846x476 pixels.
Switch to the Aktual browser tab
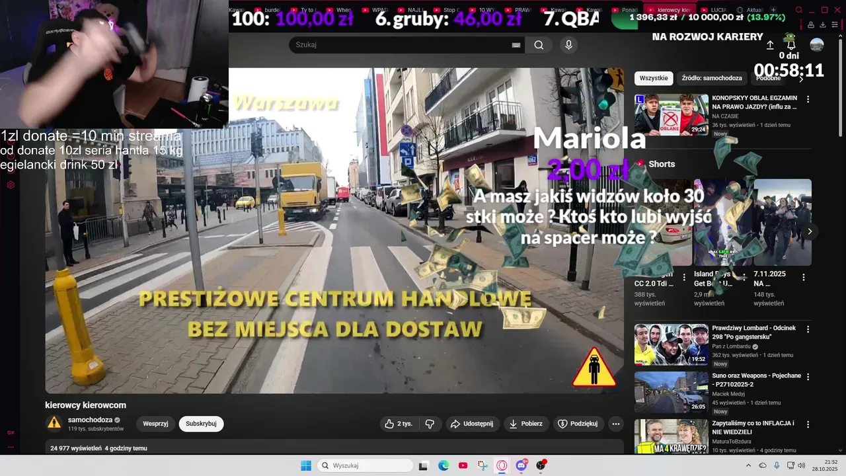pos(753,10)
